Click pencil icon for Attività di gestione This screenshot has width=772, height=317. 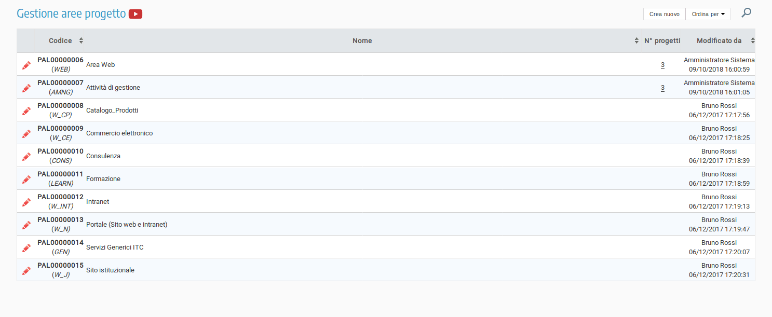(26, 88)
